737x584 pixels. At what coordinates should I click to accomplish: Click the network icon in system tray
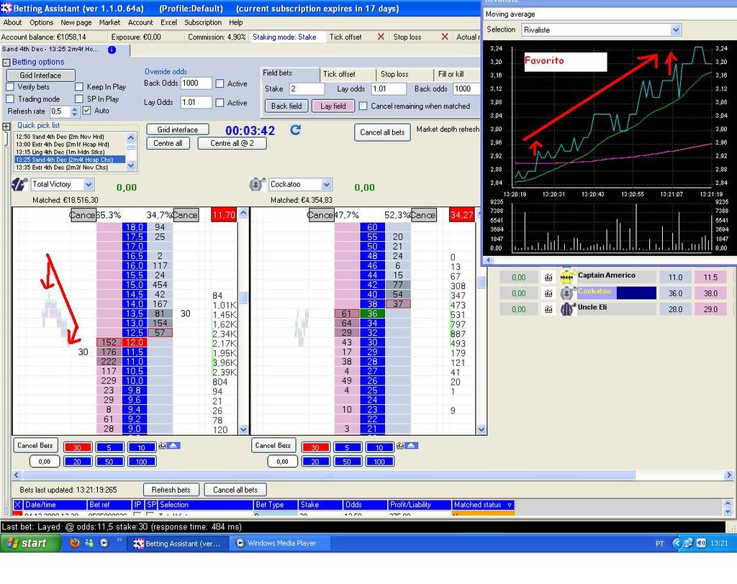coord(689,543)
